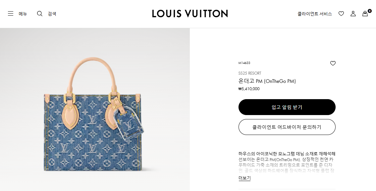Expand description with 더보기
This screenshot has width=376, height=191.
(x=244, y=178)
